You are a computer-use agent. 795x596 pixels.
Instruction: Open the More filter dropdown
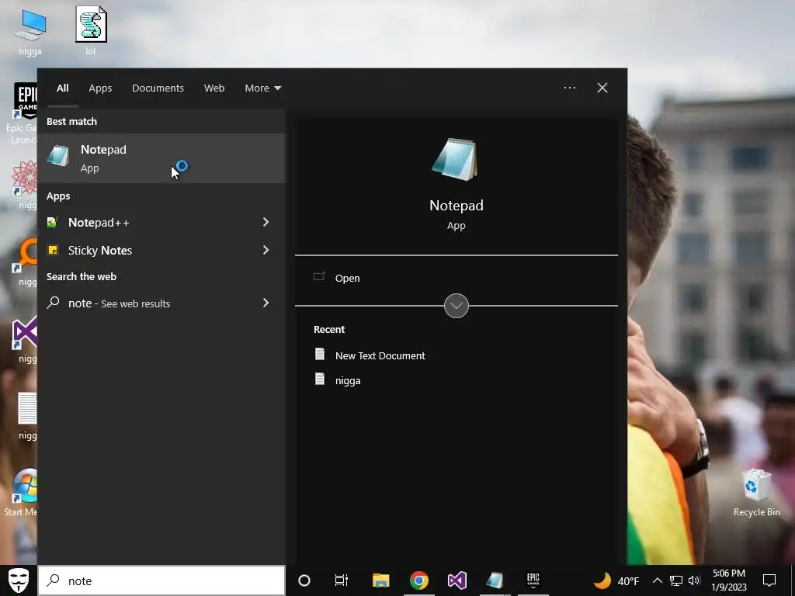point(262,88)
